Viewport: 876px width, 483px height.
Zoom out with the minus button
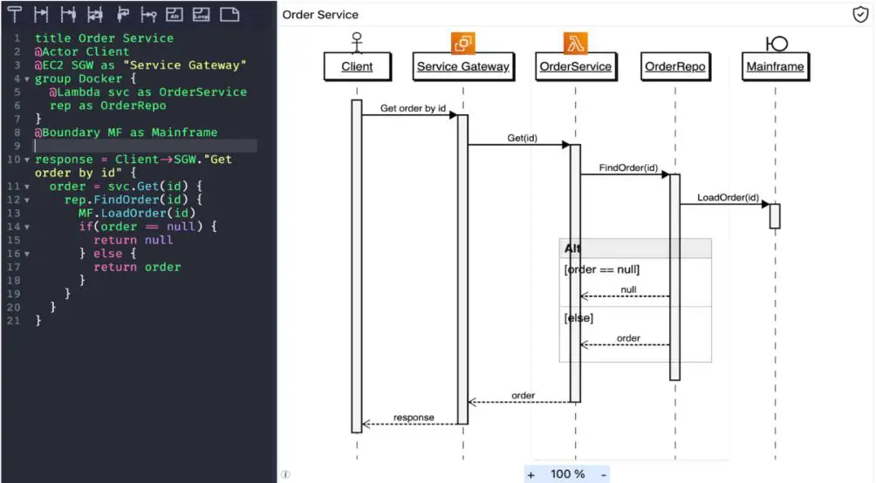(602, 473)
